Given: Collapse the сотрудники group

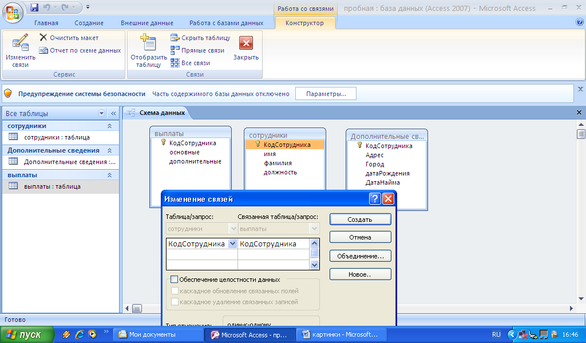Looking at the screenshot, I should point(109,126).
